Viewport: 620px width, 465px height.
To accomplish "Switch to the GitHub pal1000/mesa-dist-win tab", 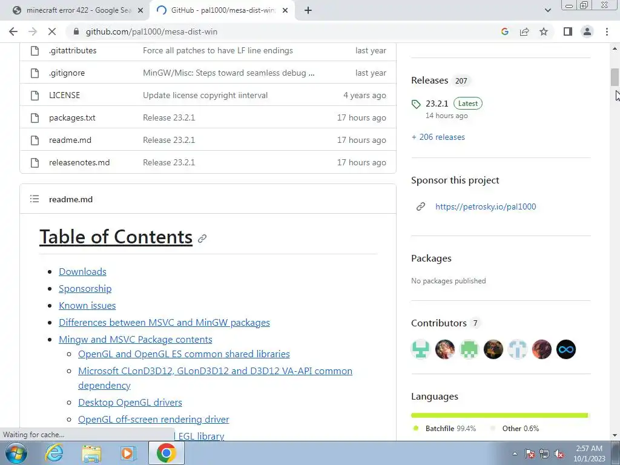I will click(223, 11).
